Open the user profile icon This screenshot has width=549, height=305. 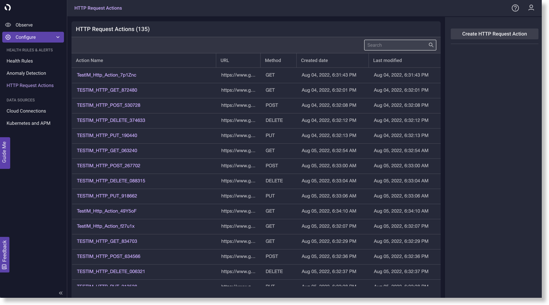point(531,8)
